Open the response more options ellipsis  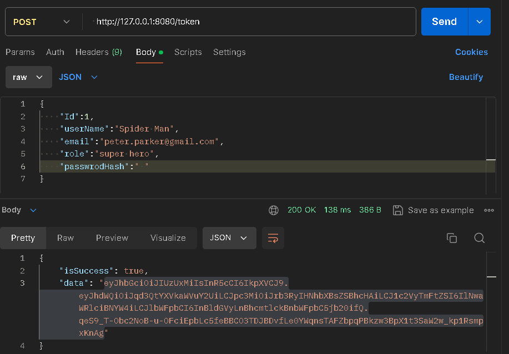coord(489,210)
